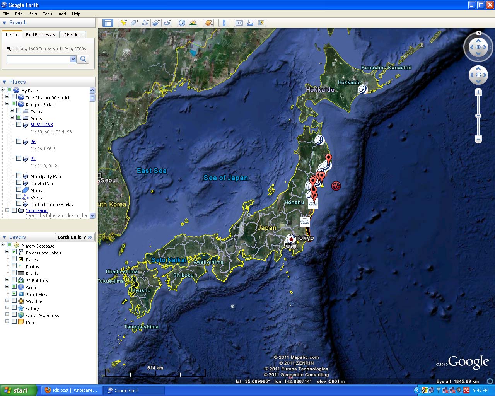Click the Weather sun layer icon
495x396 pixels.
21,301
